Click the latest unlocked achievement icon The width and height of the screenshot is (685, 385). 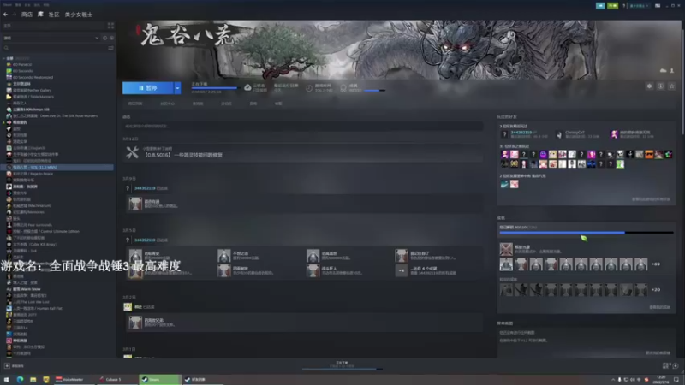pos(506,249)
